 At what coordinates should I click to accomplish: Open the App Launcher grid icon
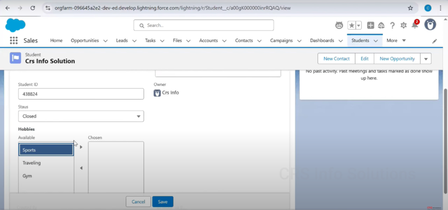click(14, 41)
